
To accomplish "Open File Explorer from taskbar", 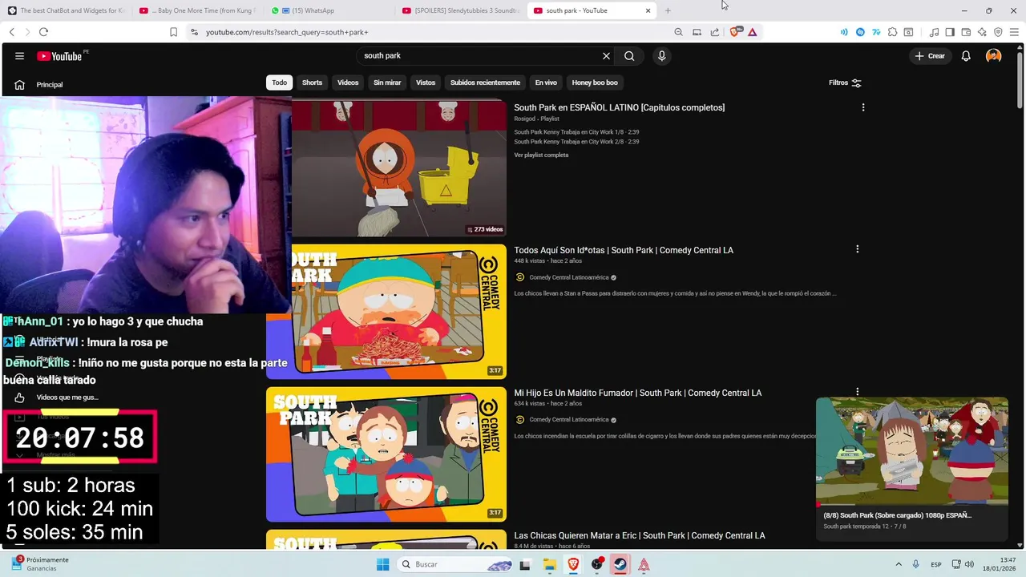I will (549, 564).
